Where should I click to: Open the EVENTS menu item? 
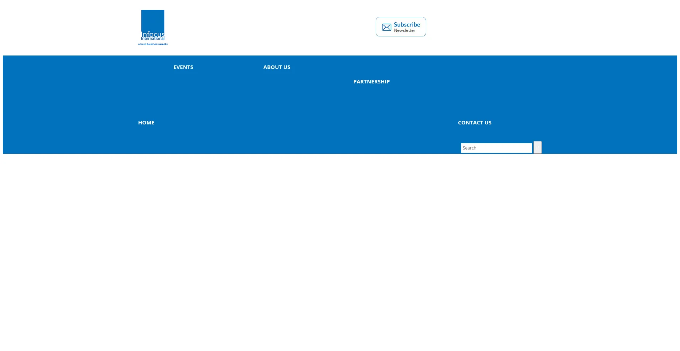pyautogui.click(x=183, y=67)
